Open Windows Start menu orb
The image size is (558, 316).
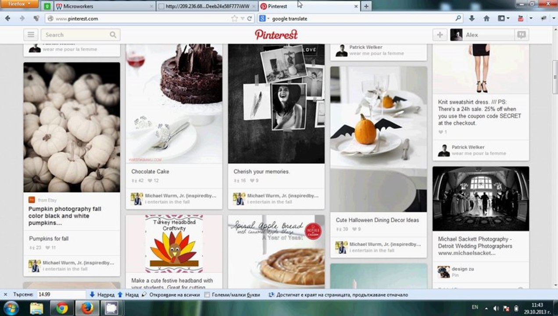(11, 308)
